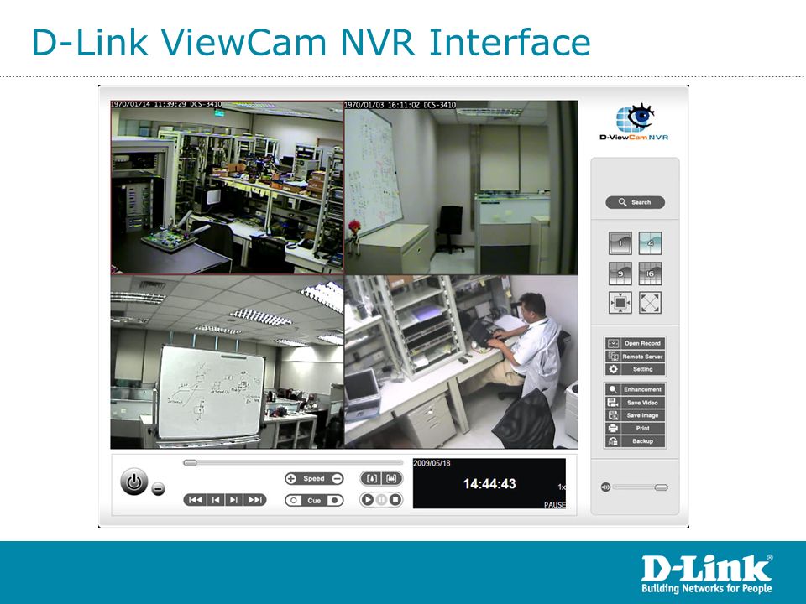Select bottom-right camera feed with seated man

click(x=461, y=362)
